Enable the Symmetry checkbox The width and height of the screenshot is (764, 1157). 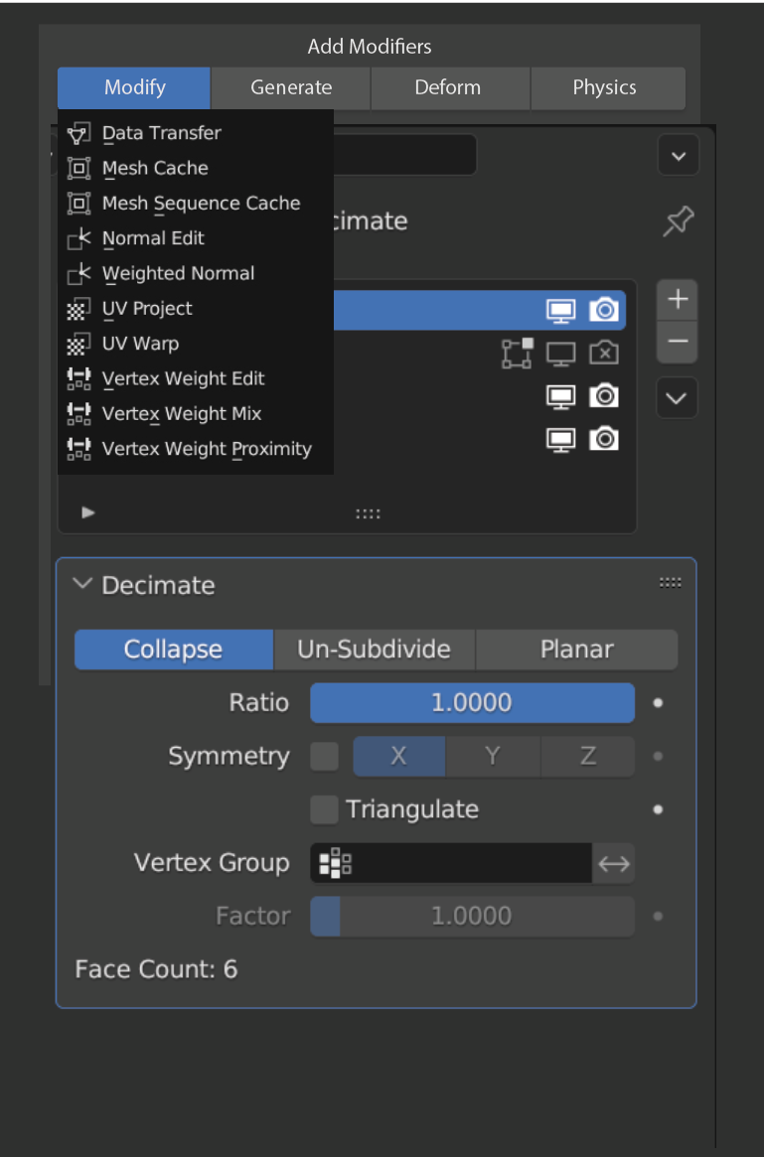pyautogui.click(x=324, y=757)
